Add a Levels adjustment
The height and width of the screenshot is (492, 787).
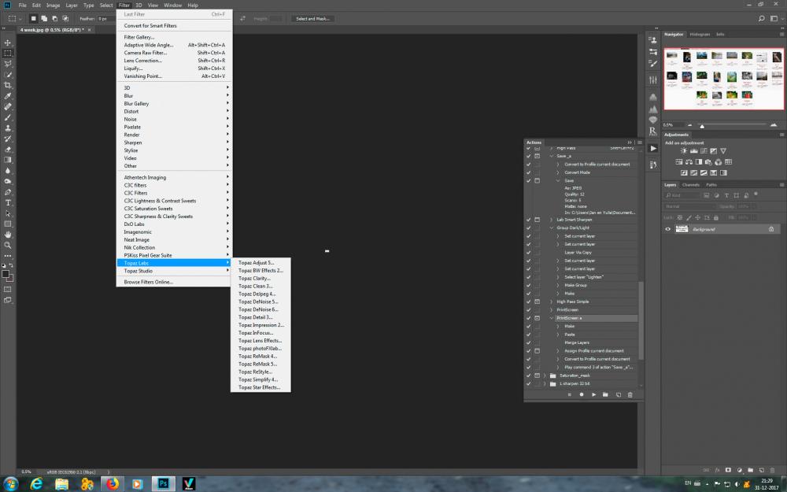tap(693, 150)
